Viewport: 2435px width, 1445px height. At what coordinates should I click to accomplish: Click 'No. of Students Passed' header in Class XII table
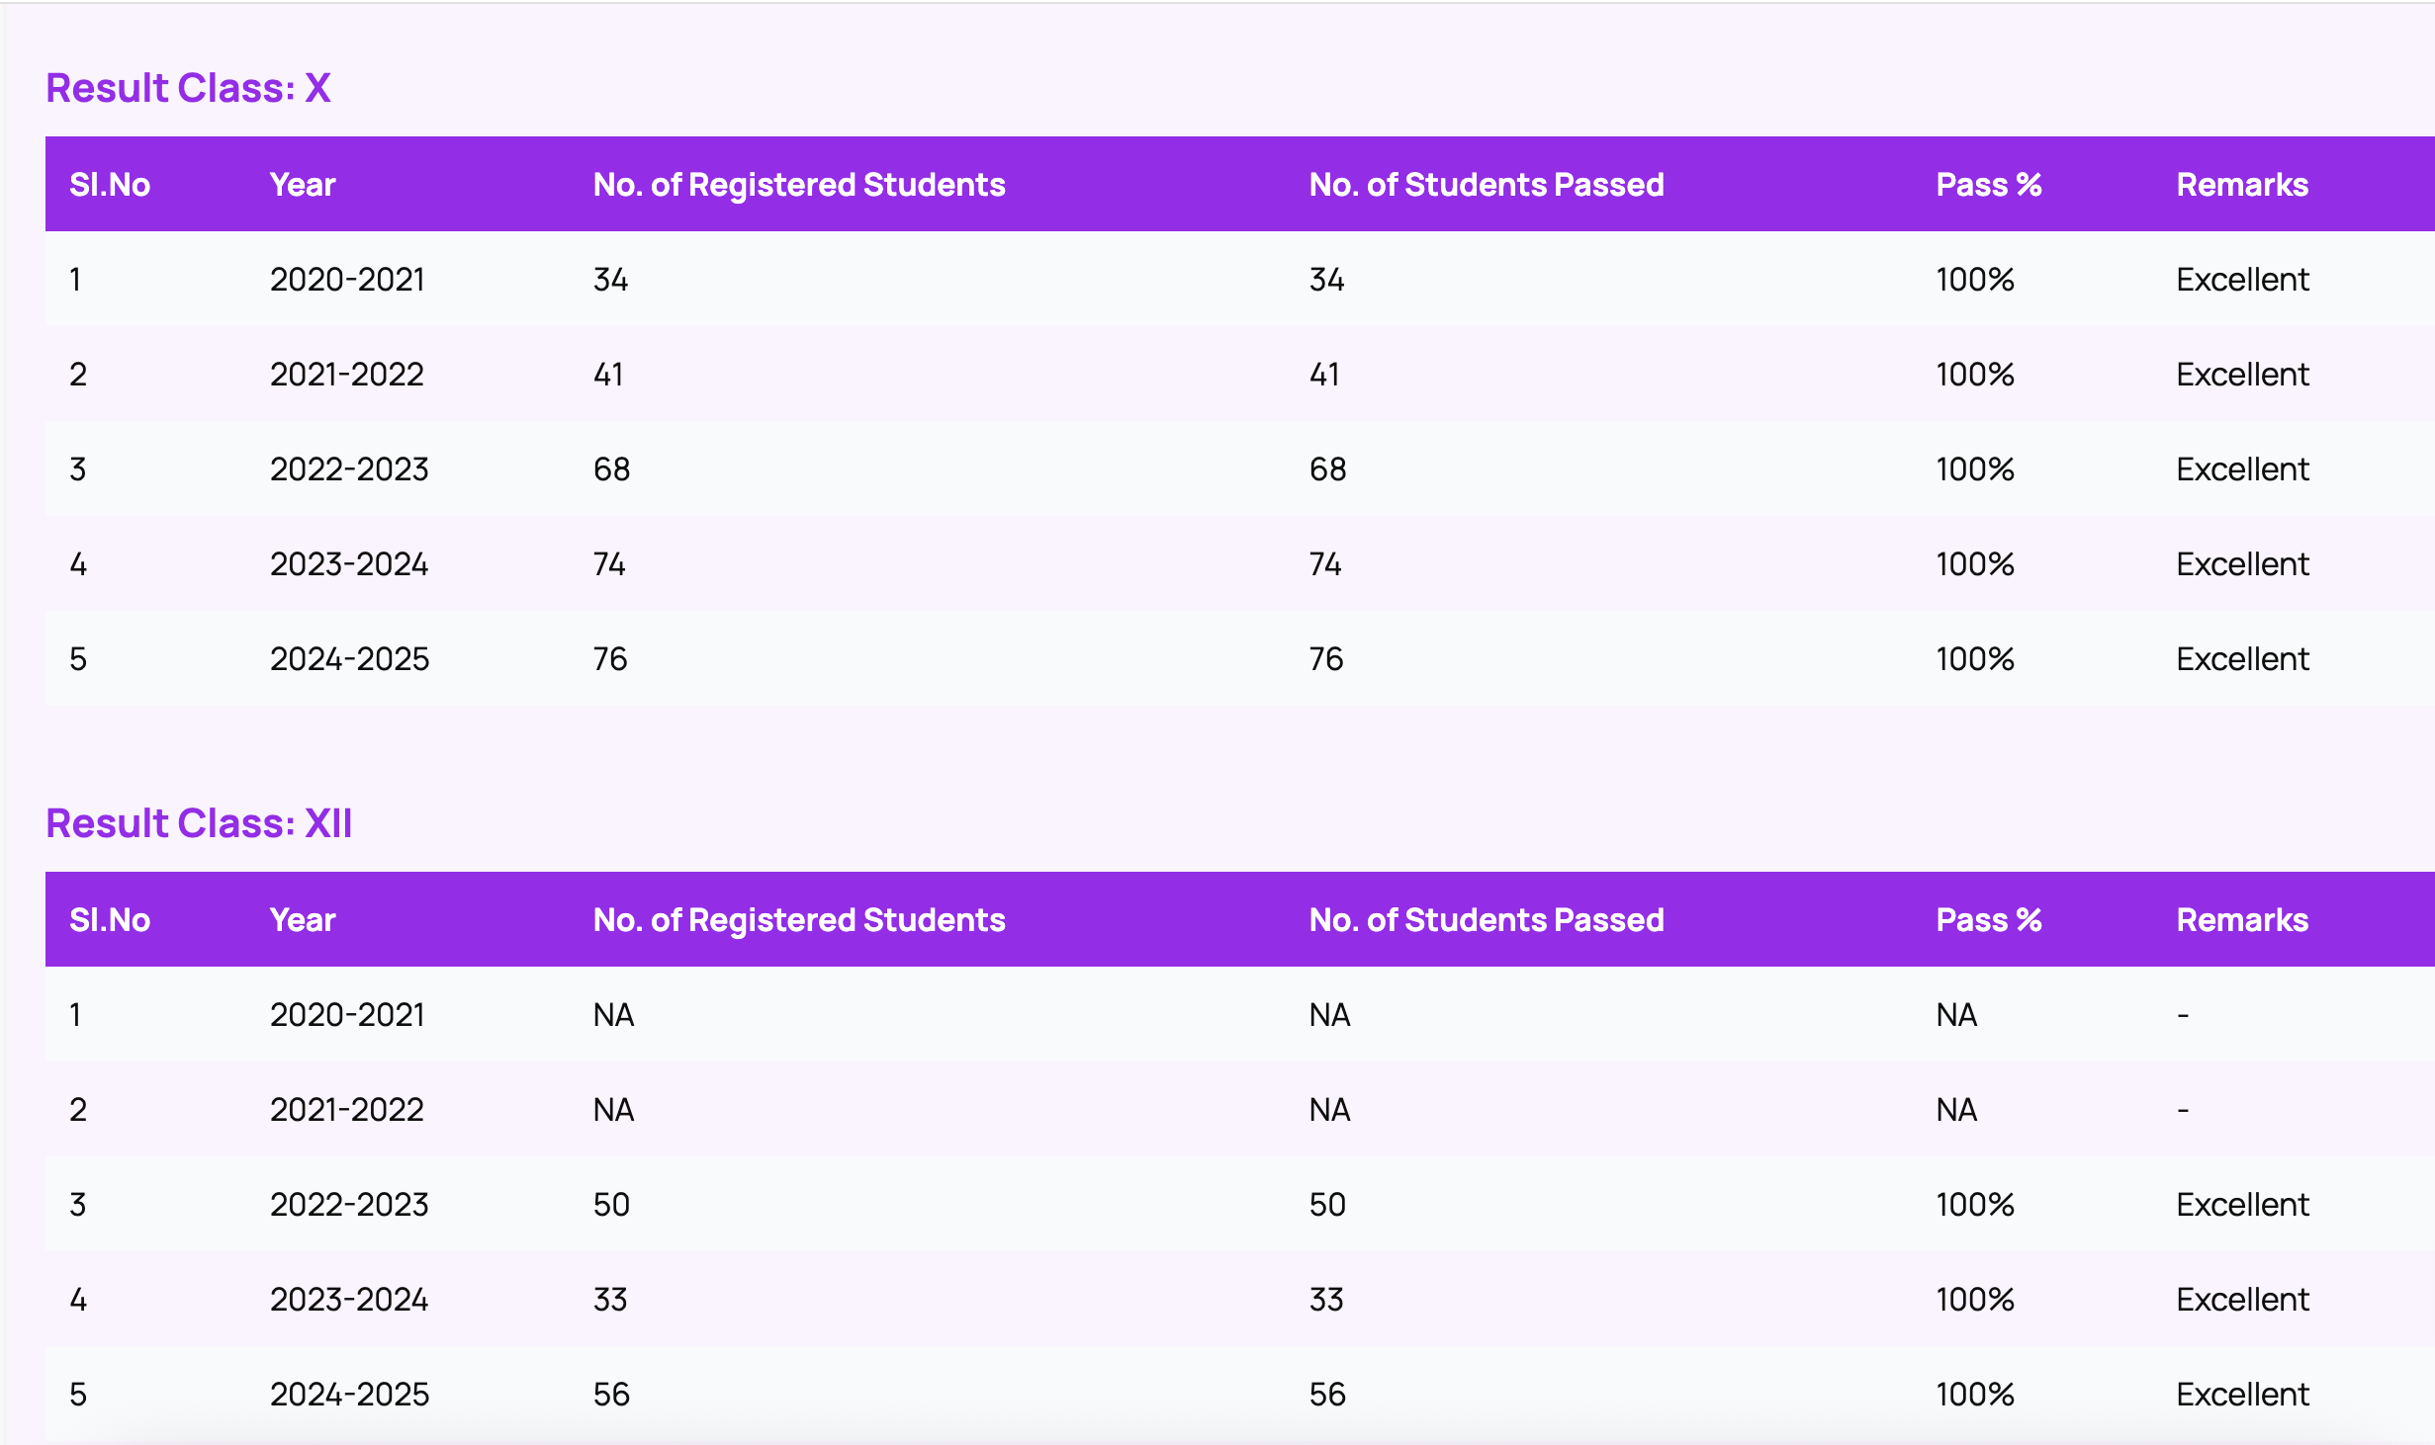(x=1487, y=920)
